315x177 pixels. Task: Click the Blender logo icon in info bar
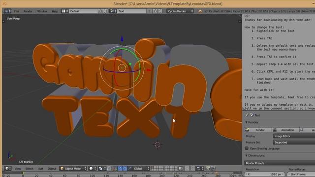click(x=200, y=11)
